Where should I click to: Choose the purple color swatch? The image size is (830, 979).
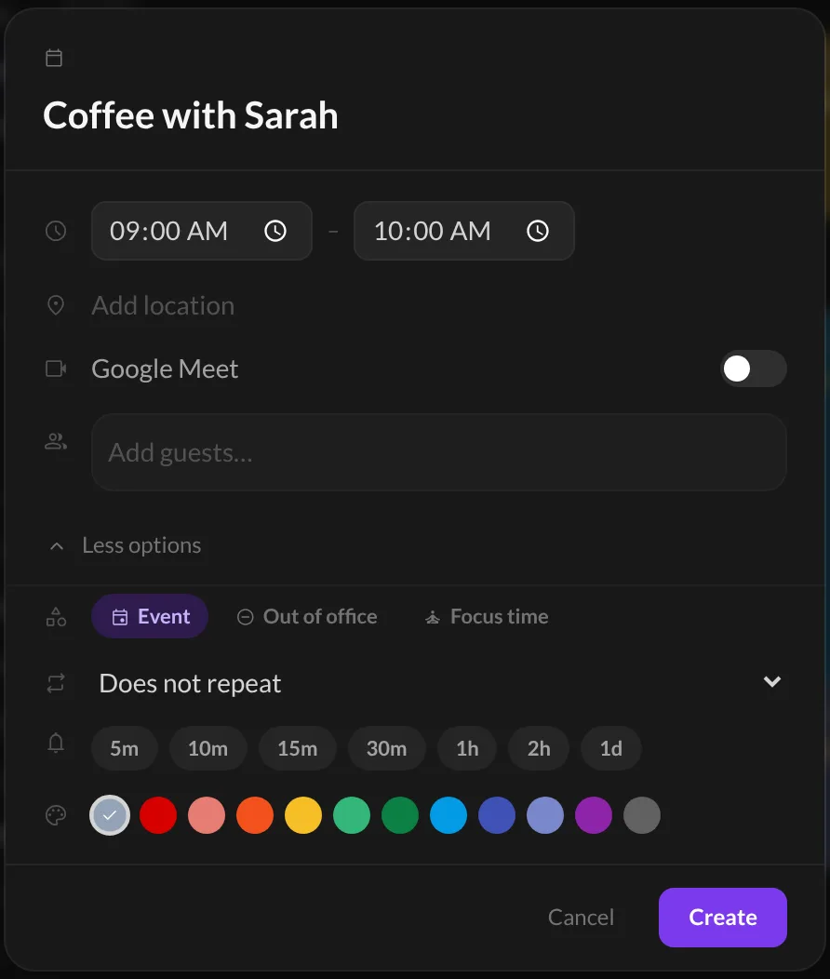coord(594,815)
